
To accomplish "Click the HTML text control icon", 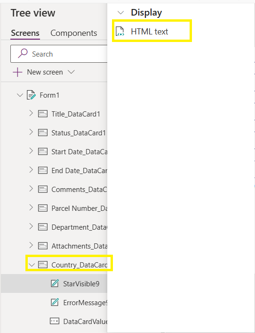I will 120,32.
